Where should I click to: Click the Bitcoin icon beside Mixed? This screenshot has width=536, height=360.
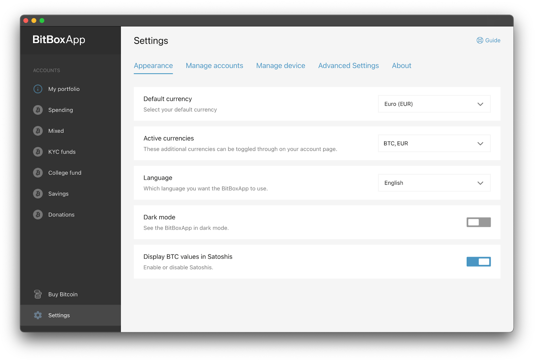38,131
